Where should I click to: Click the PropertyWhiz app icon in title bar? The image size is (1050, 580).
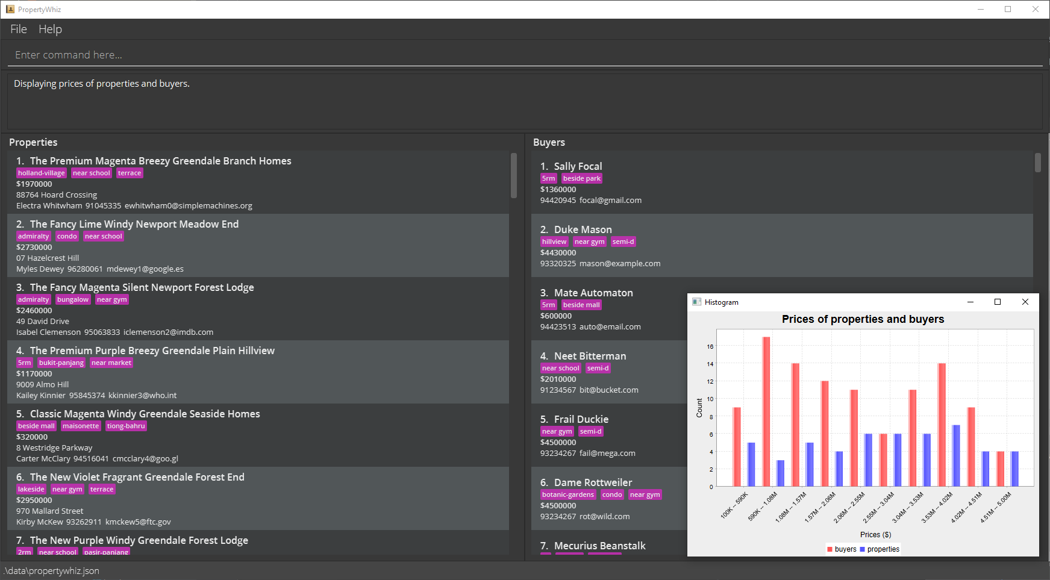[10, 9]
